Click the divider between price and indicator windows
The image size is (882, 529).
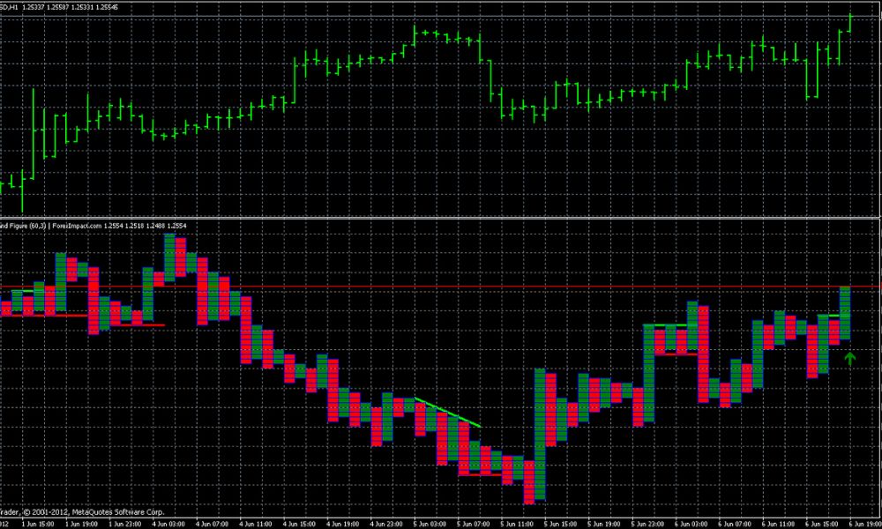pos(441,217)
